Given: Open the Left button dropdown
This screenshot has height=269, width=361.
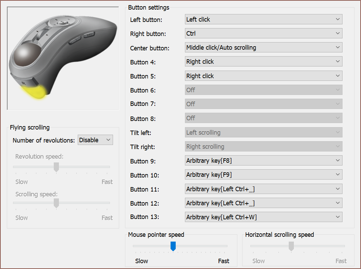Looking at the screenshot, I should coord(263,20).
